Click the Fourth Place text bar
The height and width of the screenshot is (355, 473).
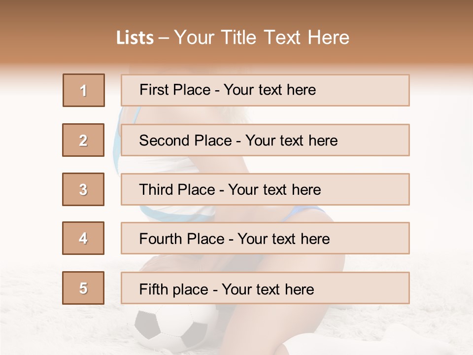[265, 238]
